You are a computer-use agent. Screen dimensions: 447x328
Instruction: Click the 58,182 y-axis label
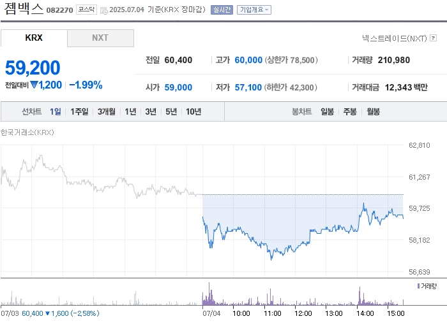(x=419, y=240)
